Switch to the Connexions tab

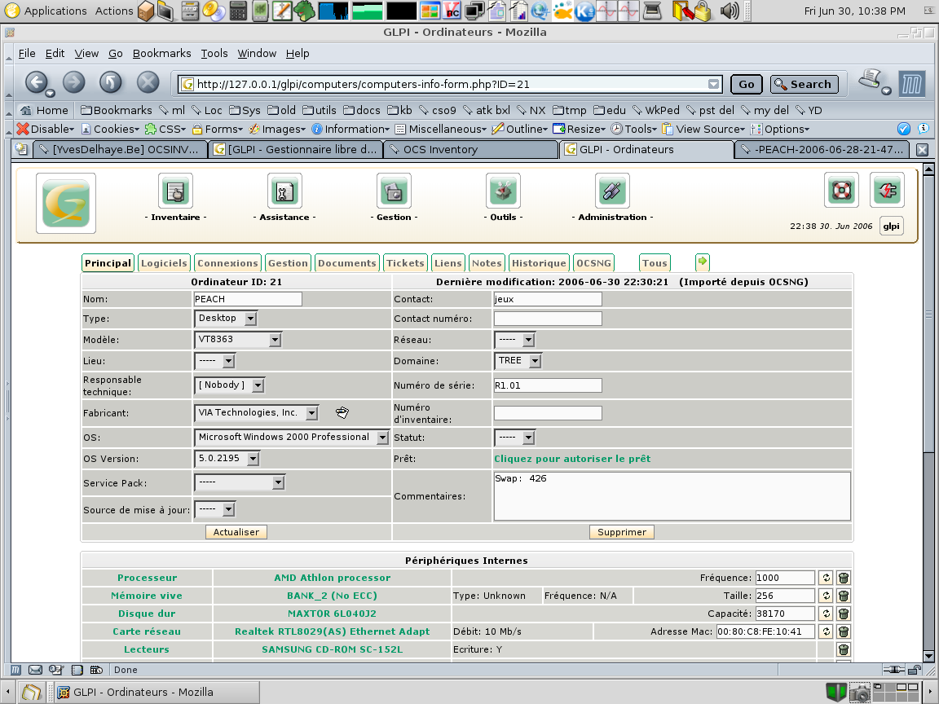click(227, 263)
